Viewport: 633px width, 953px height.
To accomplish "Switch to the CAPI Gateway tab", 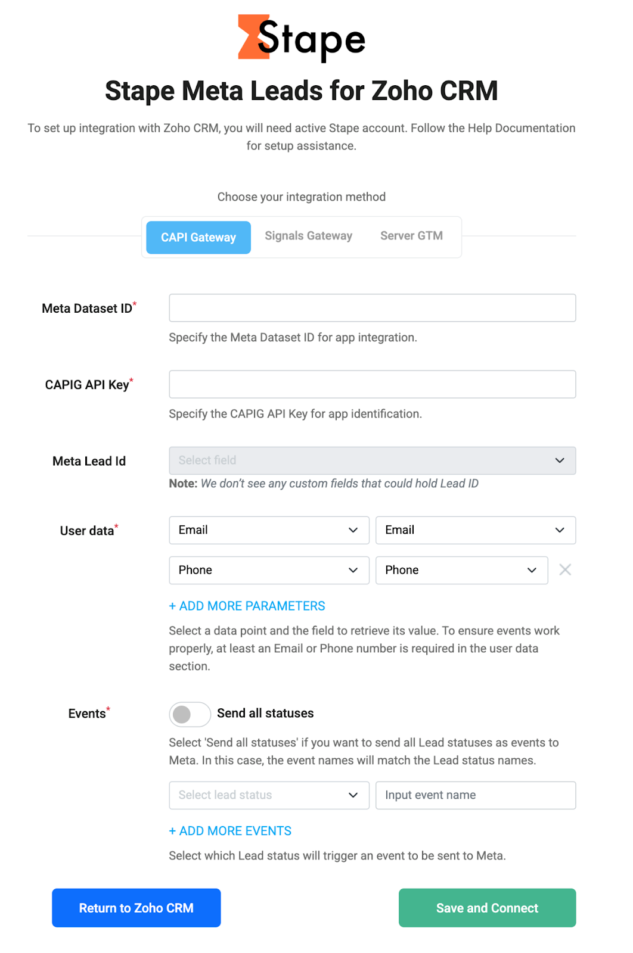I will coord(198,237).
